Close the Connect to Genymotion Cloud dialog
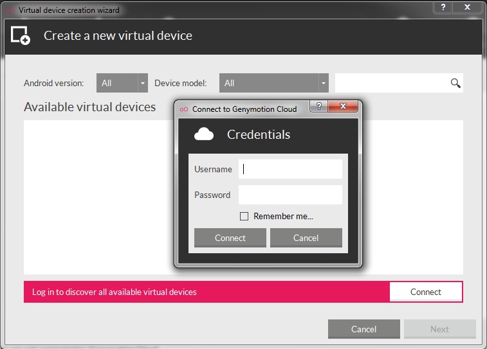This screenshot has height=349, width=487. point(343,106)
